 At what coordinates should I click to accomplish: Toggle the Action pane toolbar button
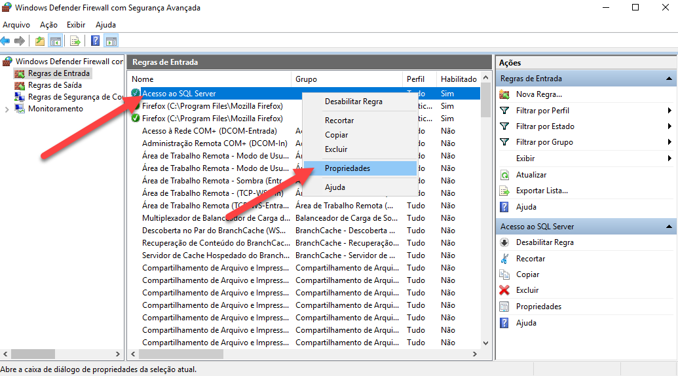[x=111, y=41]
